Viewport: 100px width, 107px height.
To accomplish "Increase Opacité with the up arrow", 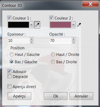I will (x=73, y=39).
